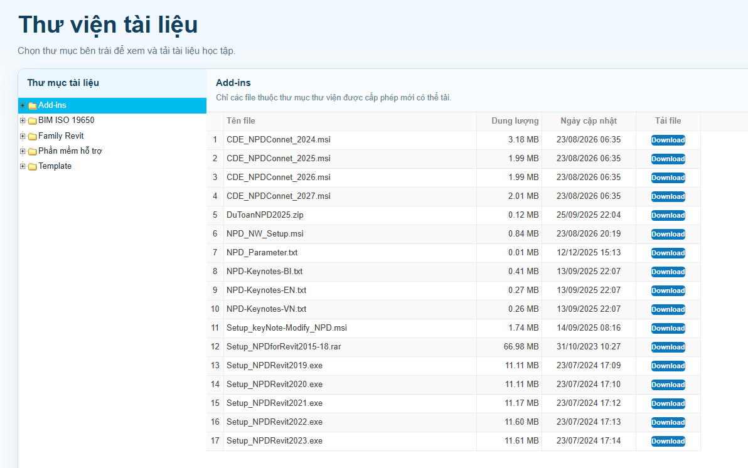Expand the Add-ins tree node
This screenshot has height=468, width=748.
(23, 105)
